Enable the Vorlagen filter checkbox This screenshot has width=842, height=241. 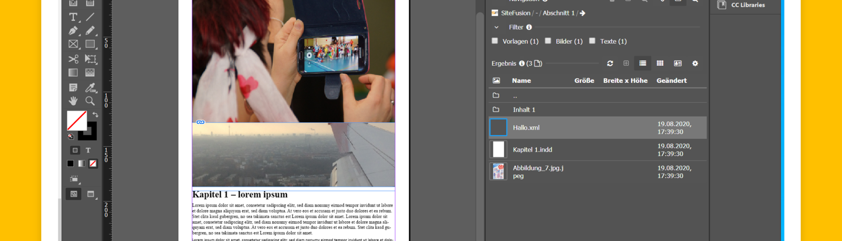[x=495, y=41]
